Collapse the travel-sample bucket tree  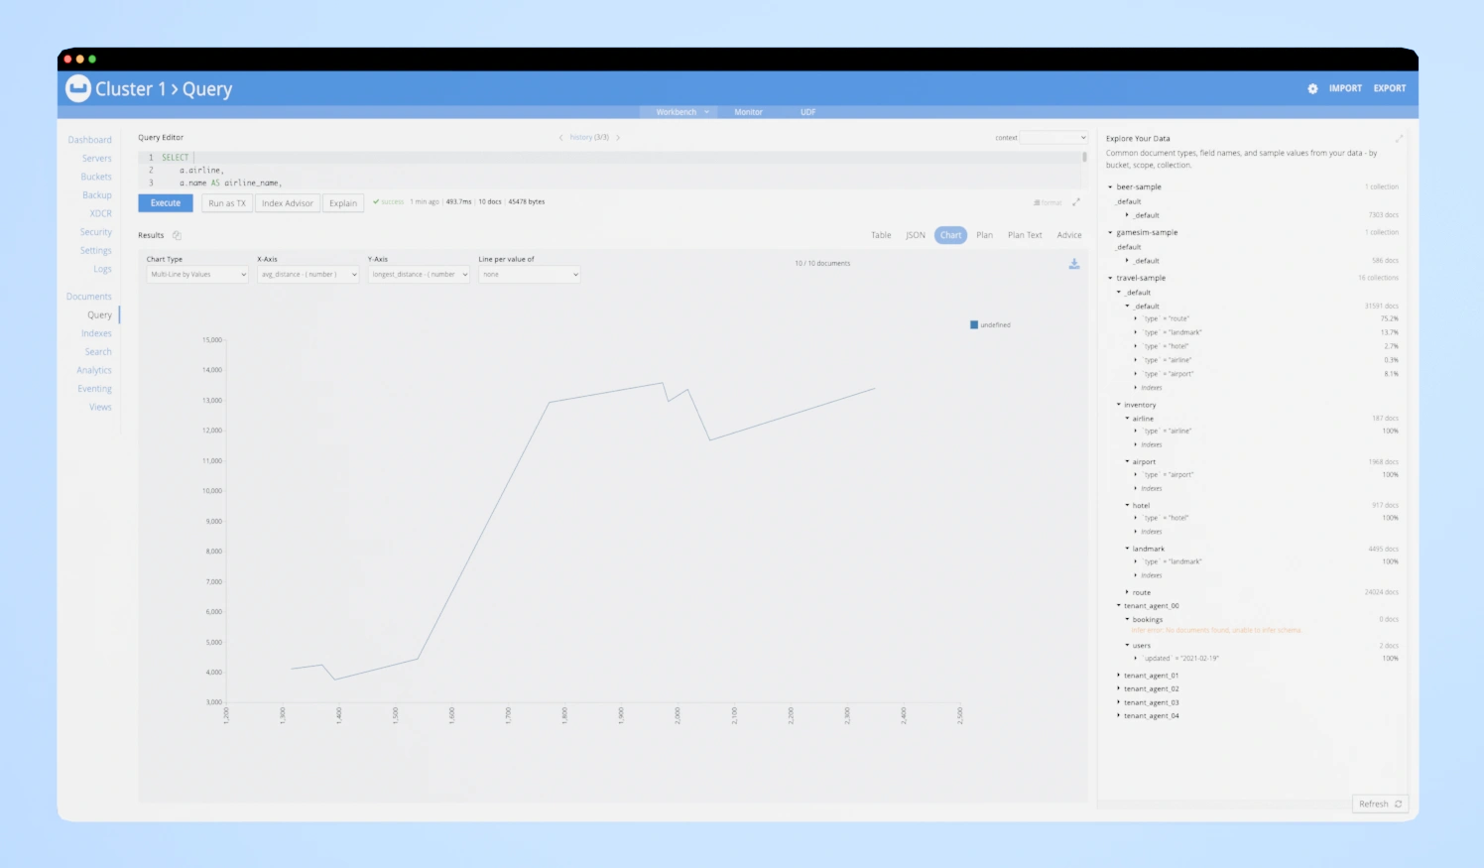point(1110,279)
